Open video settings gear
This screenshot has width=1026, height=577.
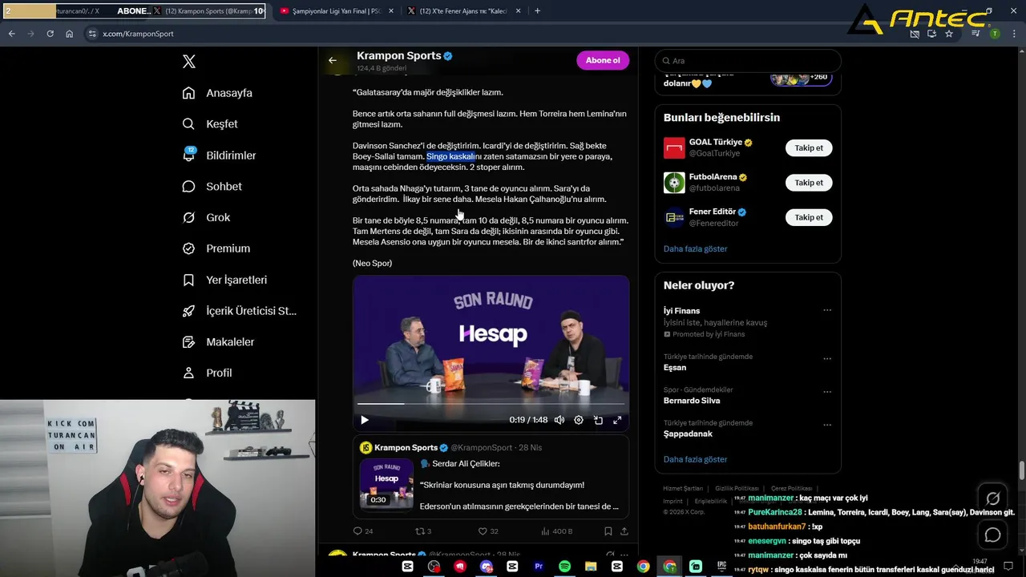[579, 420]
